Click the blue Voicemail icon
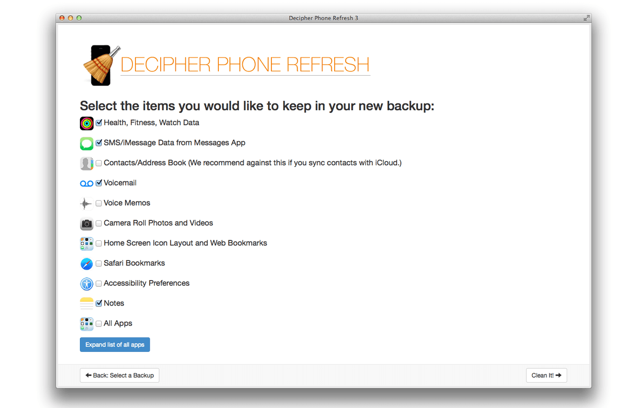This screenshot has height=408, width=642. [86, 184]
